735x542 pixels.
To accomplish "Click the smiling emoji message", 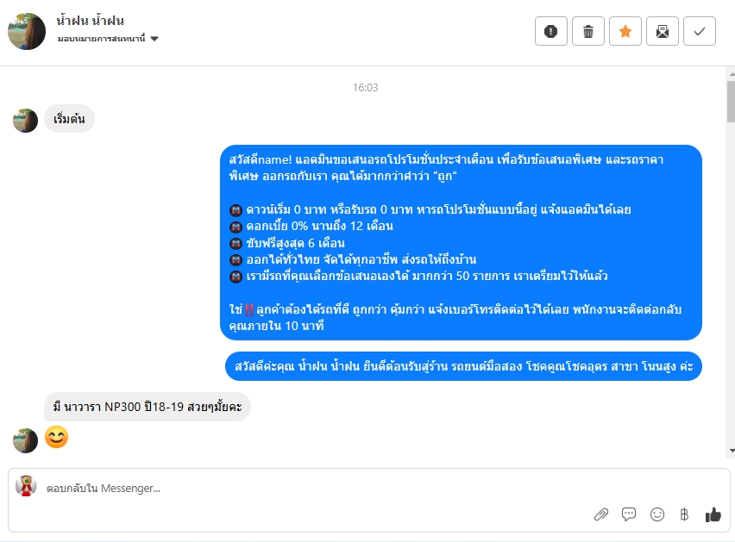I will (56, 438).
